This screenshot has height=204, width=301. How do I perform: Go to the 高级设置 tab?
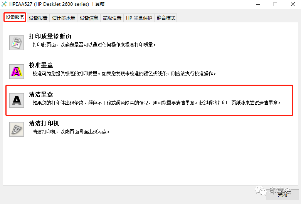[x=112, y=18]
